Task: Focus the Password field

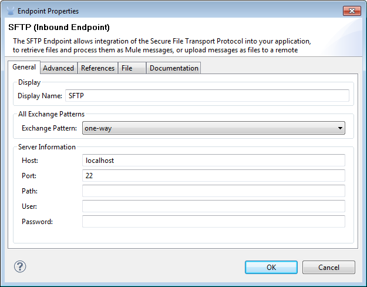Action: pos(213,221)
